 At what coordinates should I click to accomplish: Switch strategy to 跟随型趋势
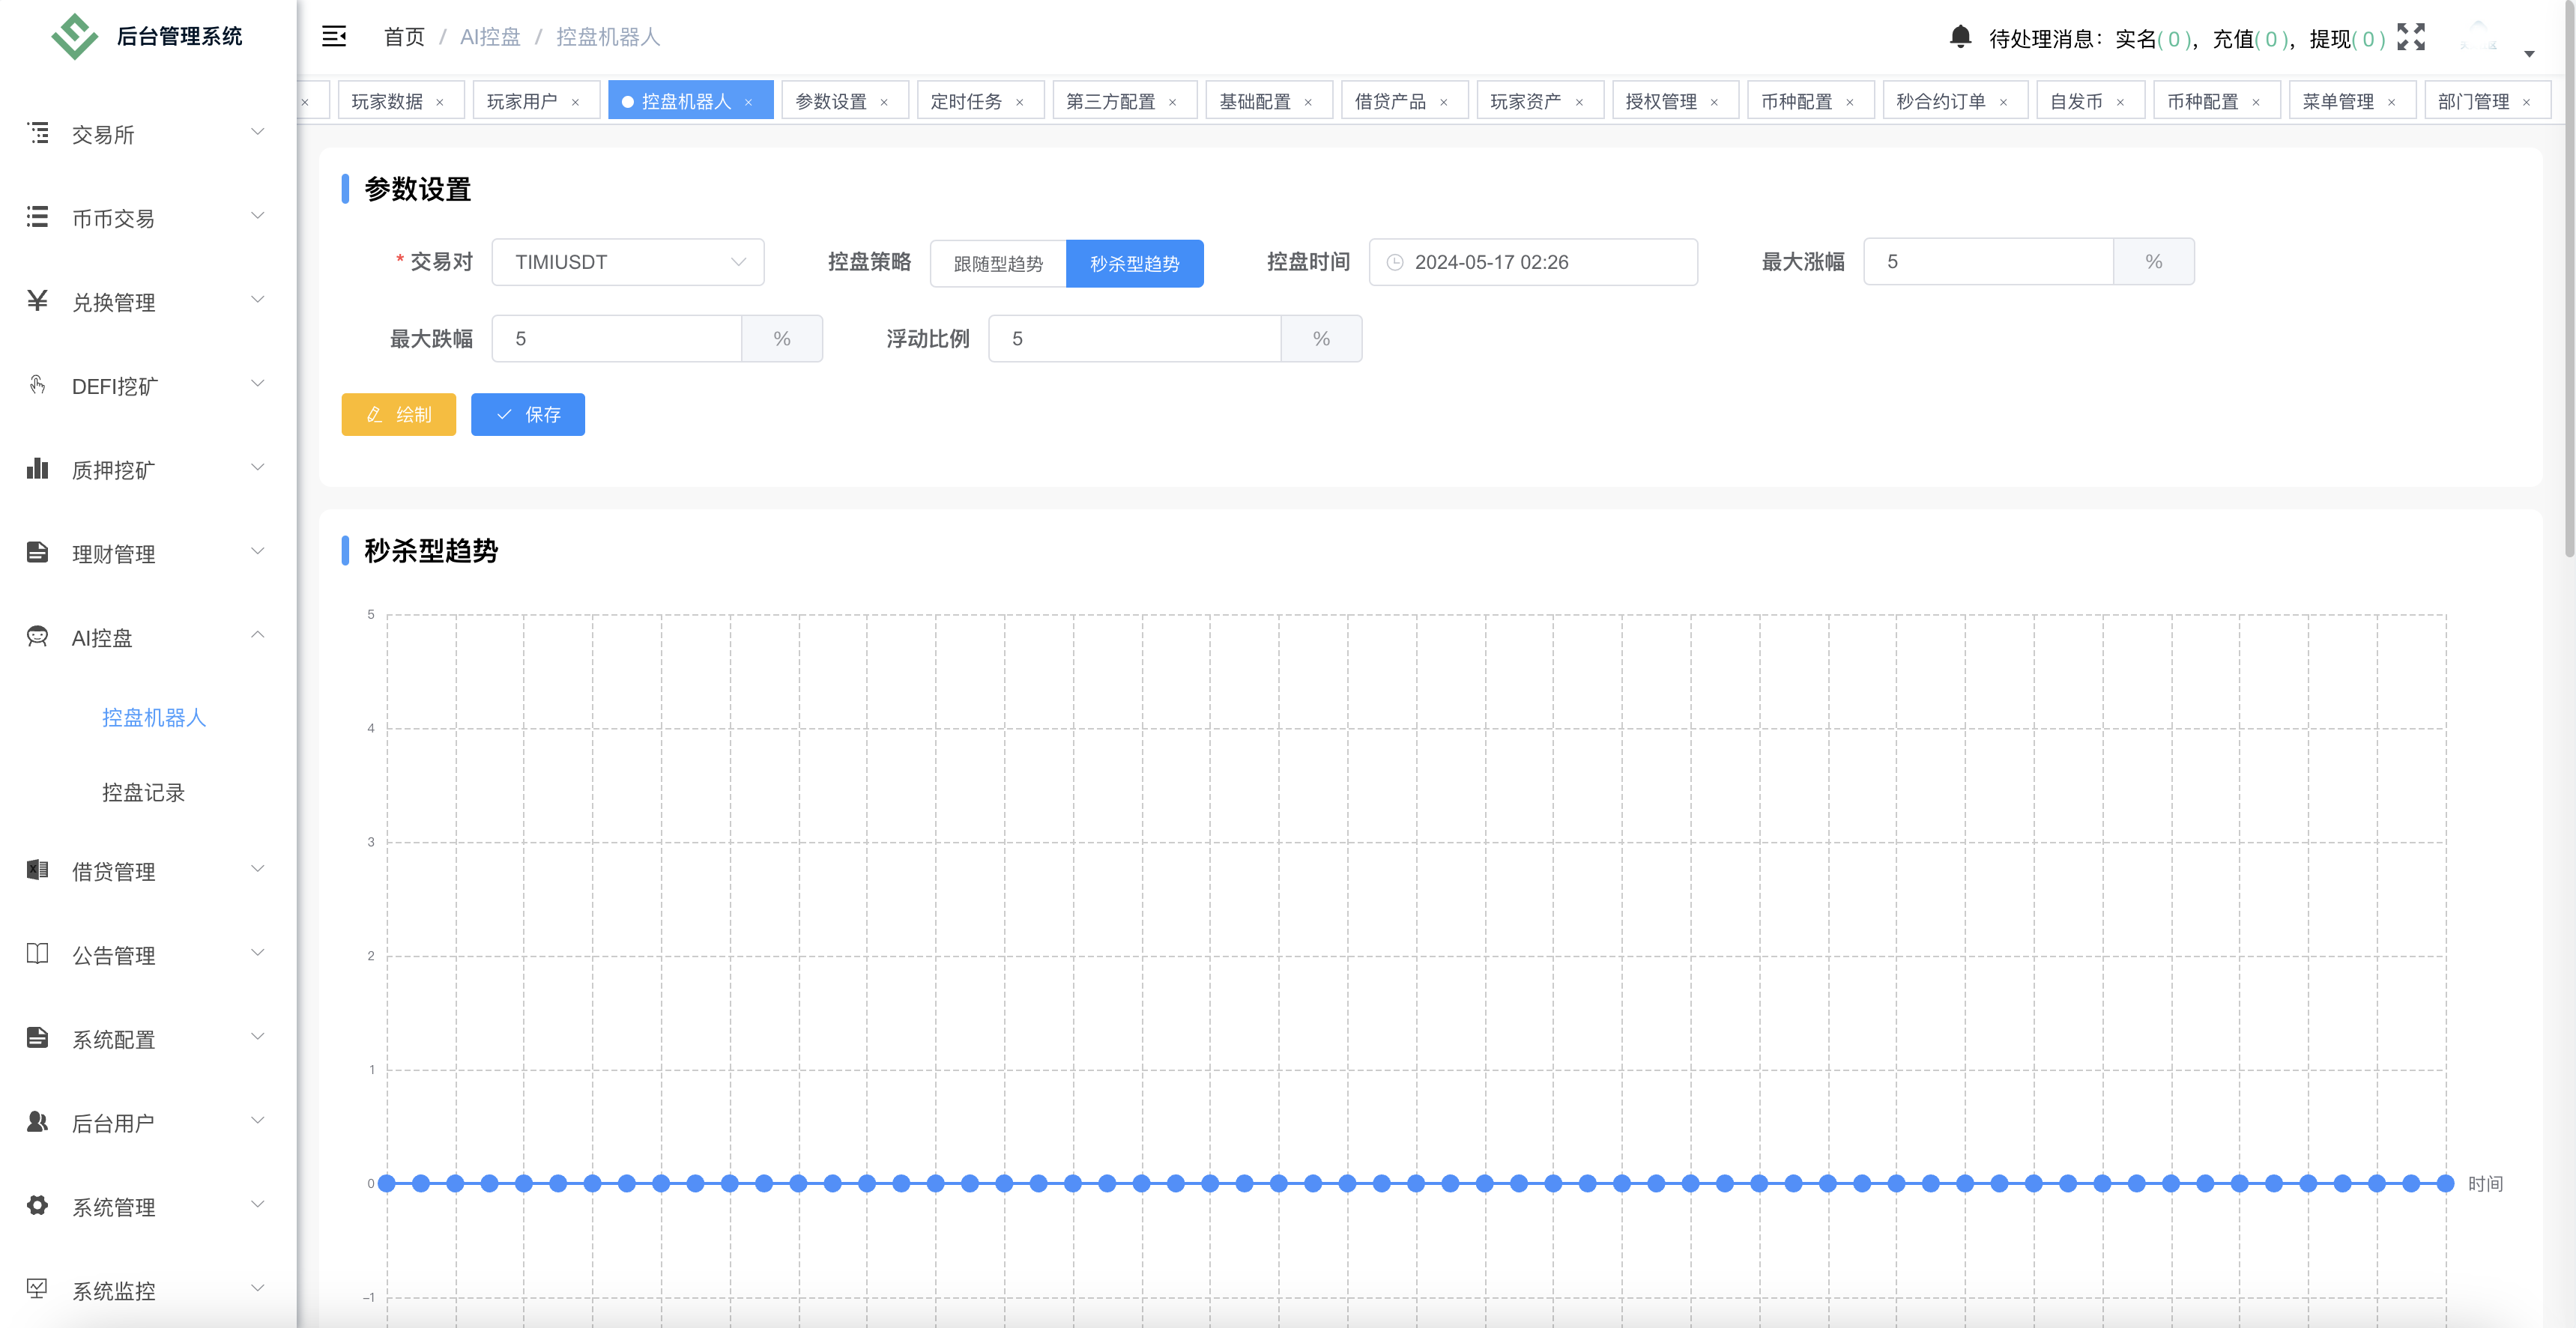[997, 263]
